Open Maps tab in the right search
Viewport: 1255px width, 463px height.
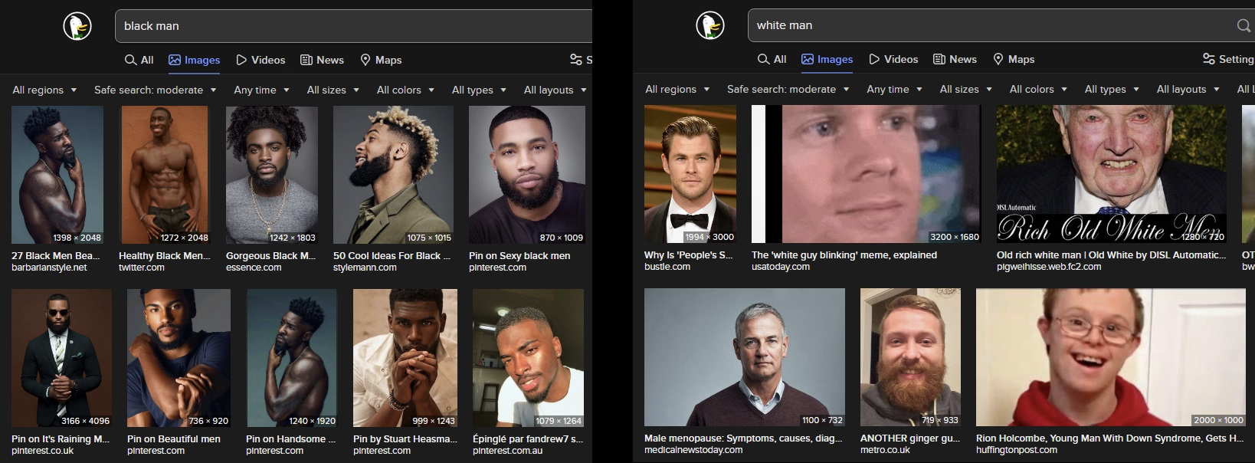click(1014, 59)
